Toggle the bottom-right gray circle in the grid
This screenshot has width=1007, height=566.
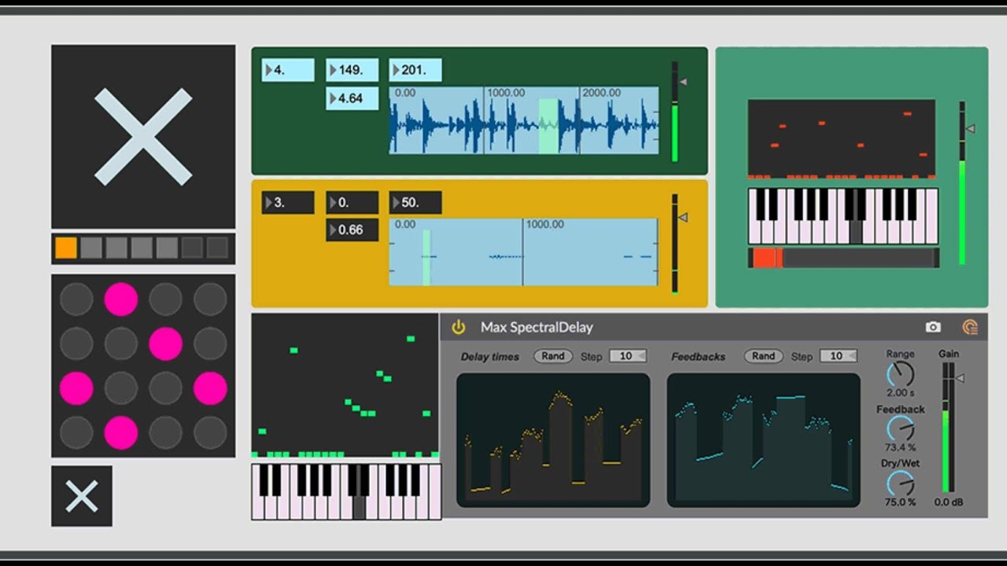click(x=210, y=433)
